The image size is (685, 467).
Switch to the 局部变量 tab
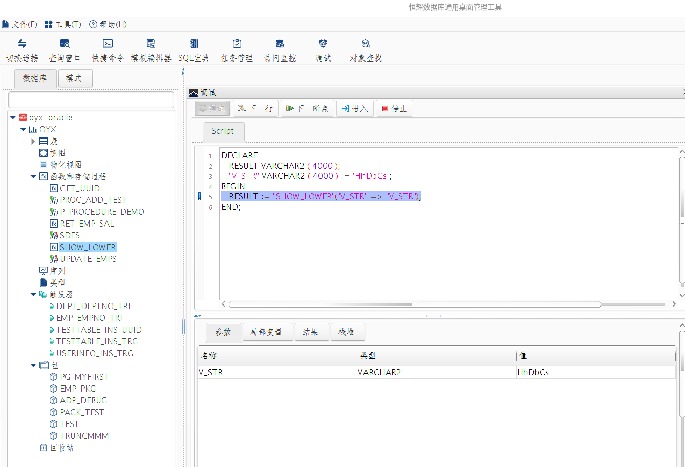coord(267,332)
